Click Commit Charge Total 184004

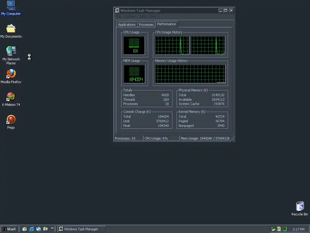(x=163, y=116)
